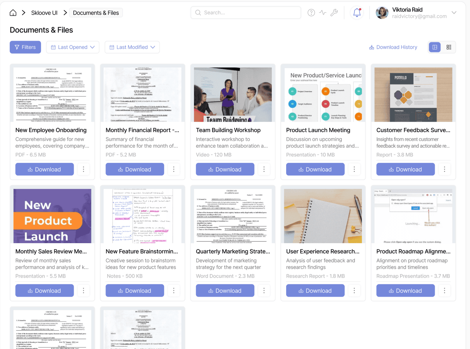This screenshot has width=470, height=349.
Task: Open the Customer Feedback Survey thumbnail
Action: [x=413, y=95]
